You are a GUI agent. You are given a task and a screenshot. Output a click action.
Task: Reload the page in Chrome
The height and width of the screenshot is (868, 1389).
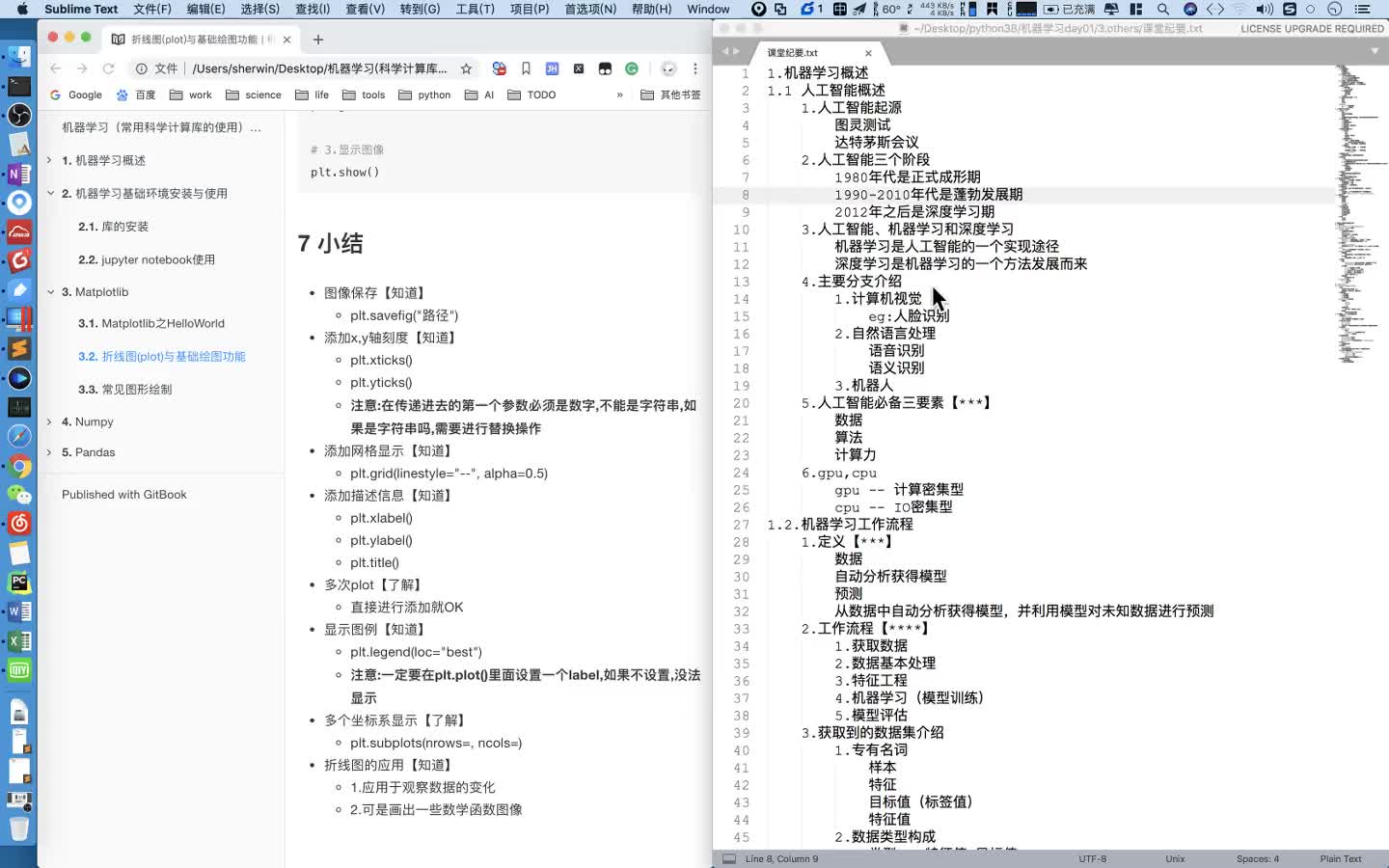(x=109, y=68)
